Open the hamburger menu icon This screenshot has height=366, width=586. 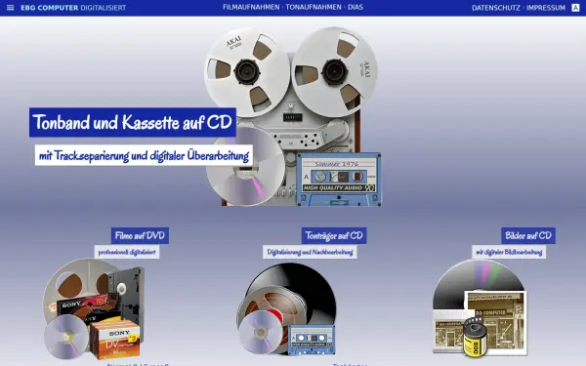tap(10, 8)
